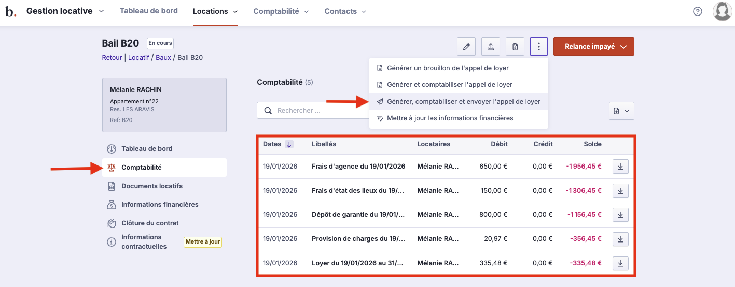
Task: Click the document icon button beside upload
Action: pyautogui.click(x=515, y=47)
